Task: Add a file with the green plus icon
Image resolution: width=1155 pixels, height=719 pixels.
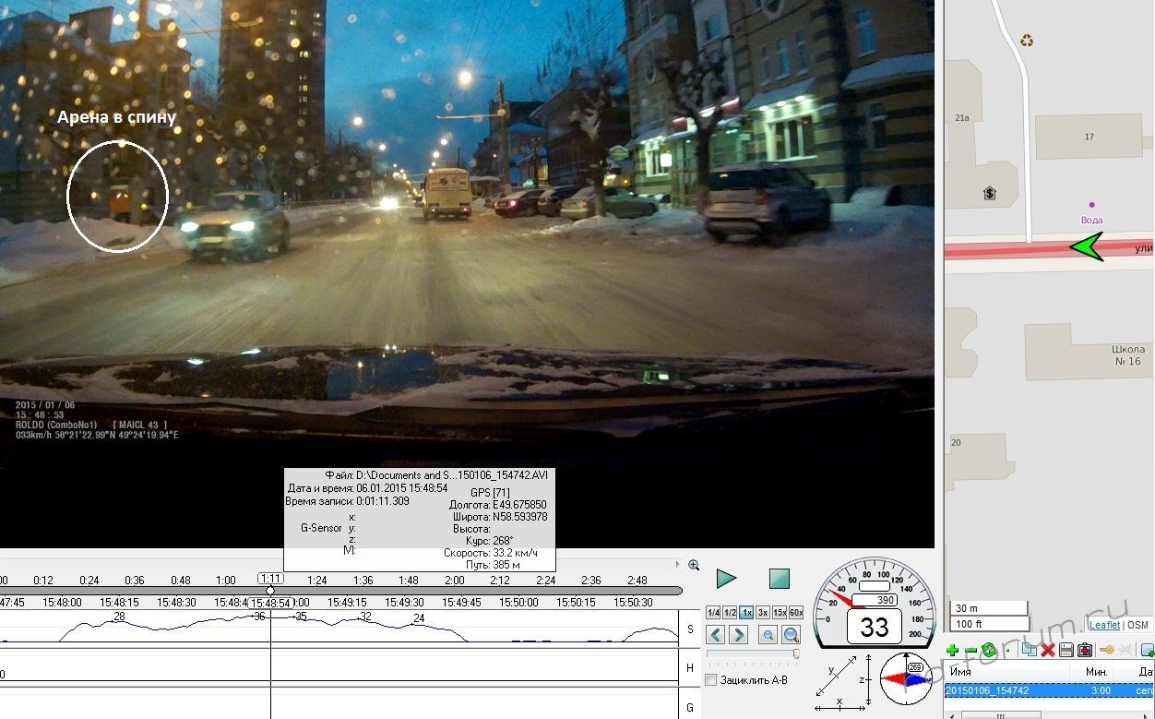Action: pyautogui.click(x=952, y=651)
